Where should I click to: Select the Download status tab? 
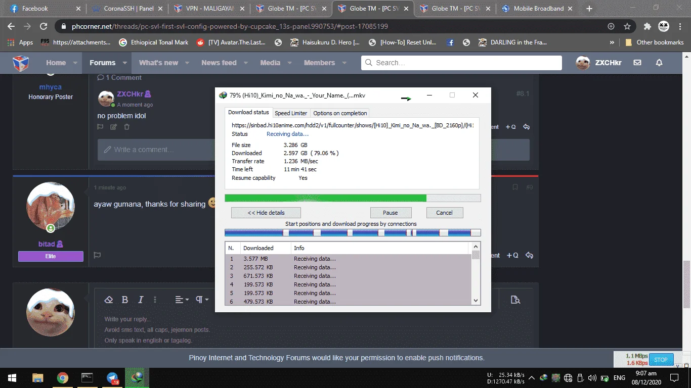click(248, 112)
